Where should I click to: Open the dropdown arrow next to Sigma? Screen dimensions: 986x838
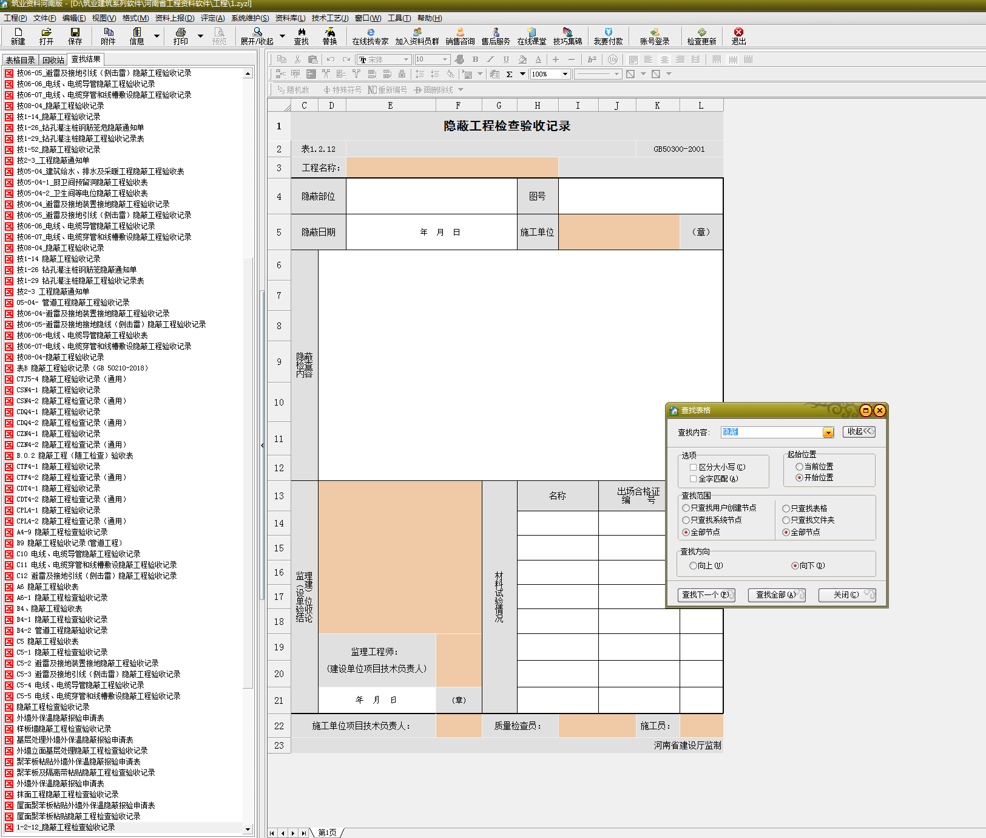point(522,74)
